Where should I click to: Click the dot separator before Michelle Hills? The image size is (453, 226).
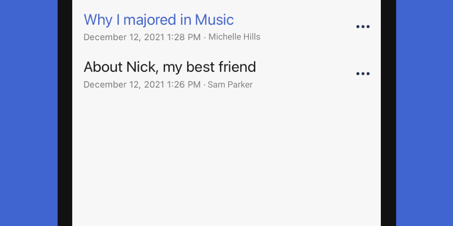(x=205, y=37)
